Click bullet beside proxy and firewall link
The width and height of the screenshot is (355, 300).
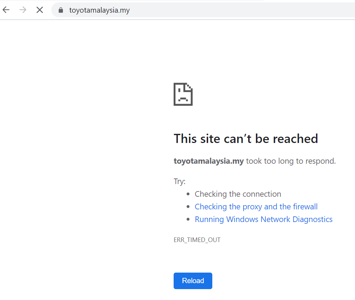(188, 207)
